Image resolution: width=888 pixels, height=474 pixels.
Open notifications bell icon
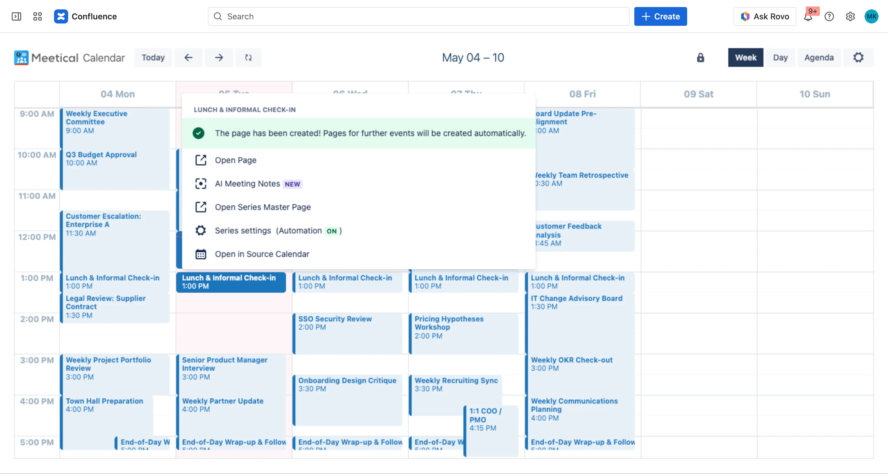point(808,16)
